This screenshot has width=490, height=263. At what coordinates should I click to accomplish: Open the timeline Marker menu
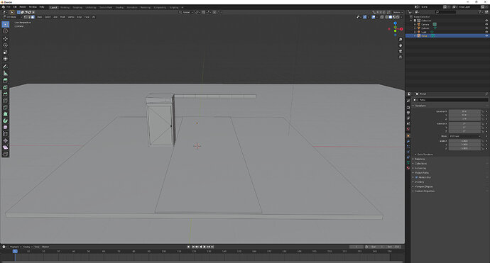[x=45, y=247]
